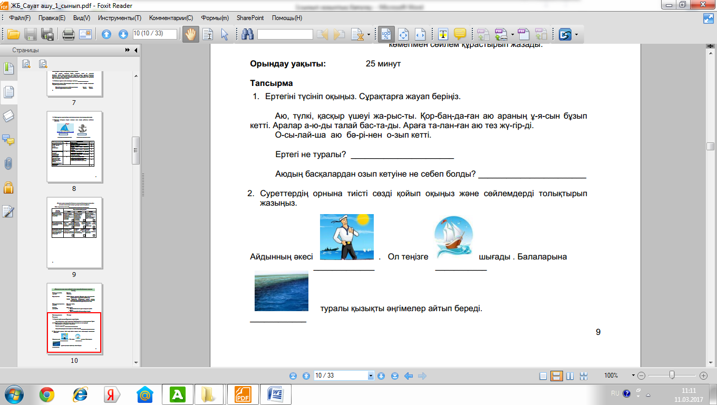Print the document with the printer icon
The image size is (717, 405).
tap(69, 35)
